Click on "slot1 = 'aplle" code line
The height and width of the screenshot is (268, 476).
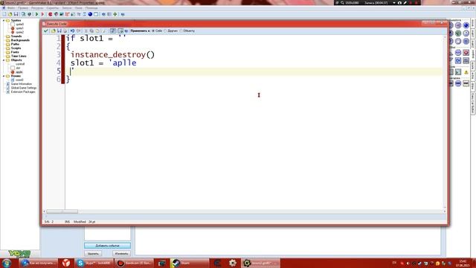103,63
